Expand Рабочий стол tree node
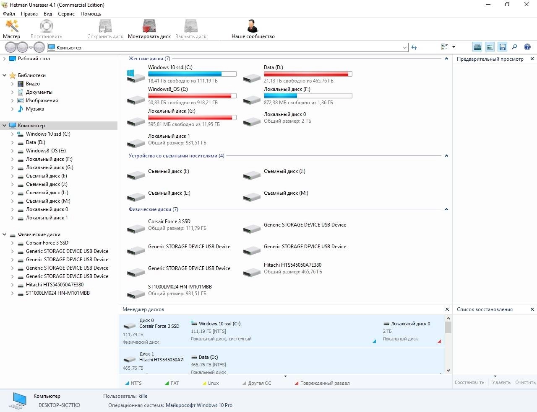Image resolution: width=537 pixels, height=412 pixels. [4, 59]
